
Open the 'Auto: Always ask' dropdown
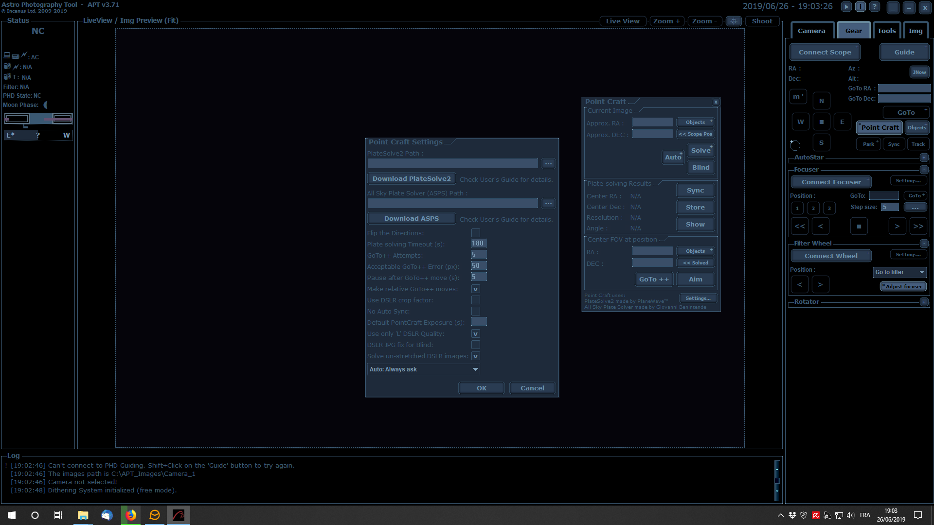click(423, 369)
